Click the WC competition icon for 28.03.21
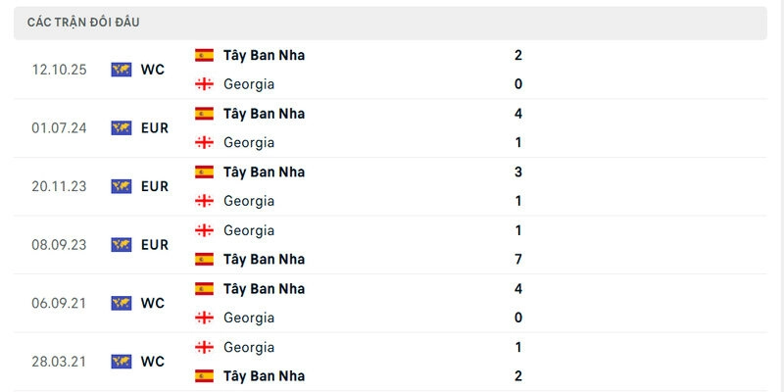 tap(122, 361)
